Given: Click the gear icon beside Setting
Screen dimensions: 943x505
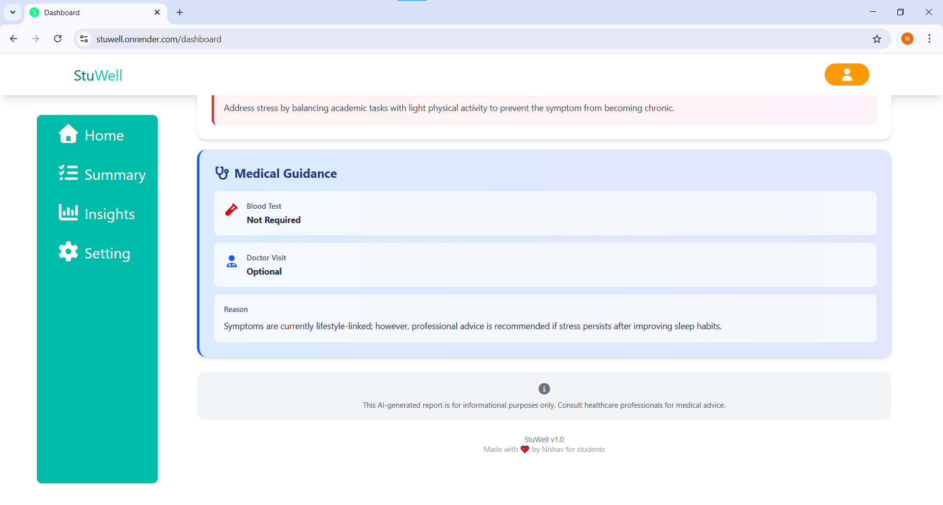Looking at the screenshot, I should pyautogui.click(x=68, y=252).
